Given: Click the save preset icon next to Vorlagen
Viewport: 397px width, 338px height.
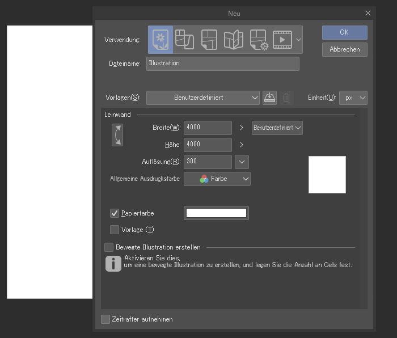Looking at the screenshot, I should point(270,98).
